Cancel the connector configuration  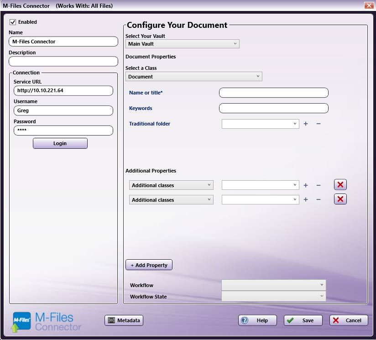349,320
